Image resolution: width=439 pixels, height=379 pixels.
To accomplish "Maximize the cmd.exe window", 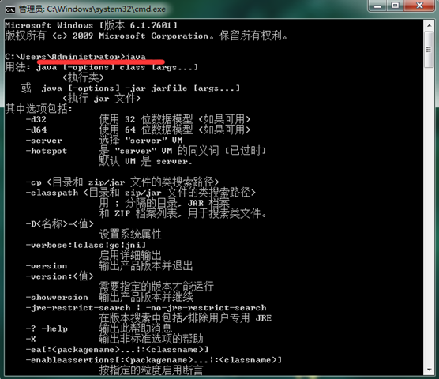I will click(x=395, y=6).
